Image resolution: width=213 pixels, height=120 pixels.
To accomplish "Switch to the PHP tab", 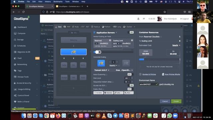I will (x=67, y=27).
